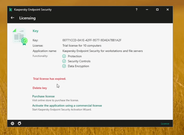Viewport: 184px width, 135px height.
Task: Click 'Trial license has expired.' message
Action: pyautogui.click(x=50, y=79)
